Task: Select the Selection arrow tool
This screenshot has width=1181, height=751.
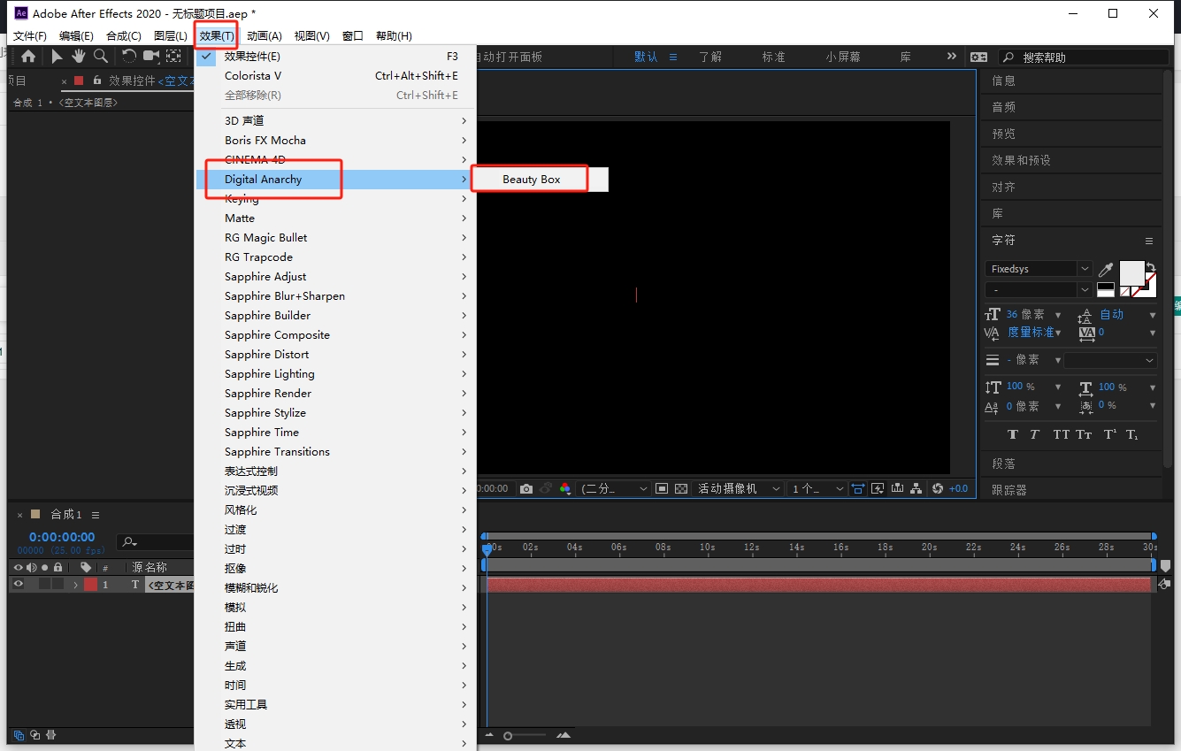Action: coord(57,57)
